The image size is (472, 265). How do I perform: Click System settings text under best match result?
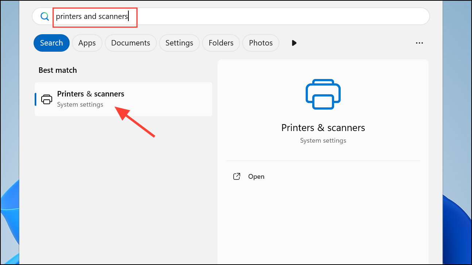click(80, 105)
